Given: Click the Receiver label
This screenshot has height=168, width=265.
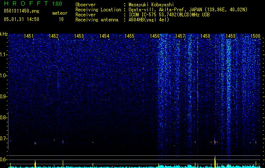Looking at the screenshot, I should [86, 15].
